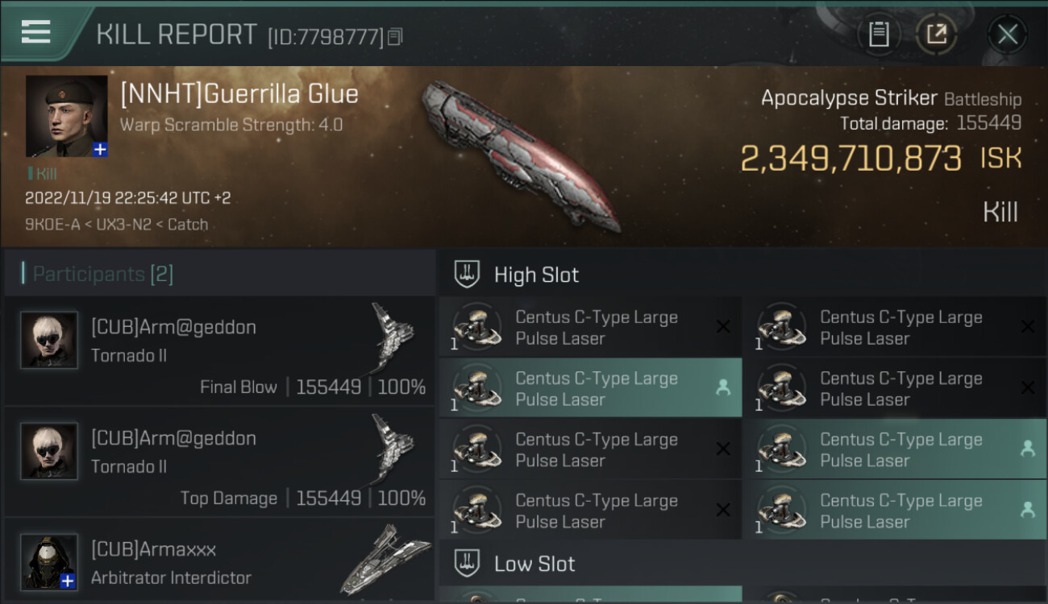The height and width of the screenshot is (604, 1048).
Task: View the Apocalypse Striker ship image
Action: pos(520,153)
